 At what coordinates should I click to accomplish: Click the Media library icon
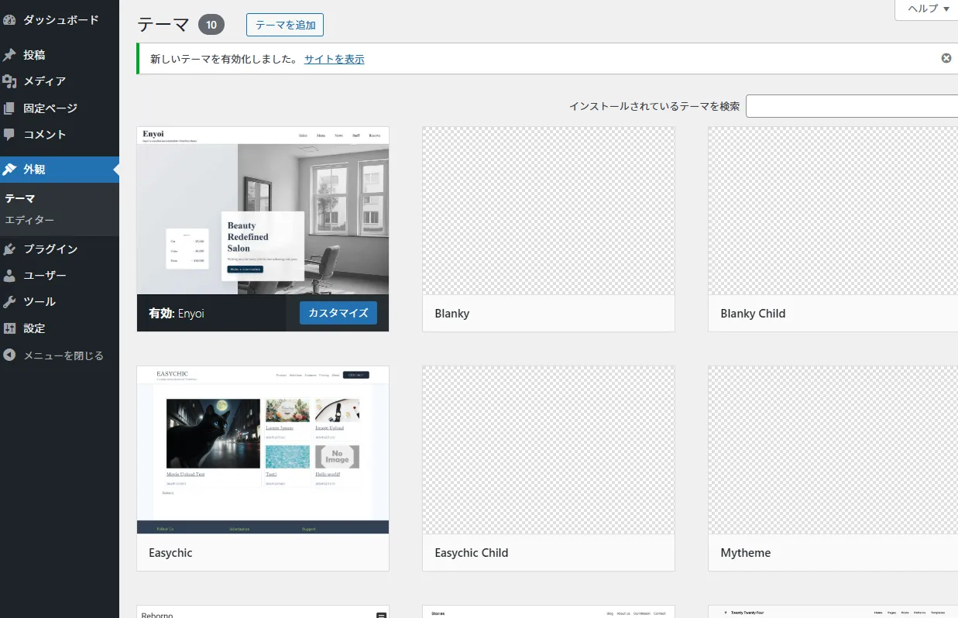9,81
